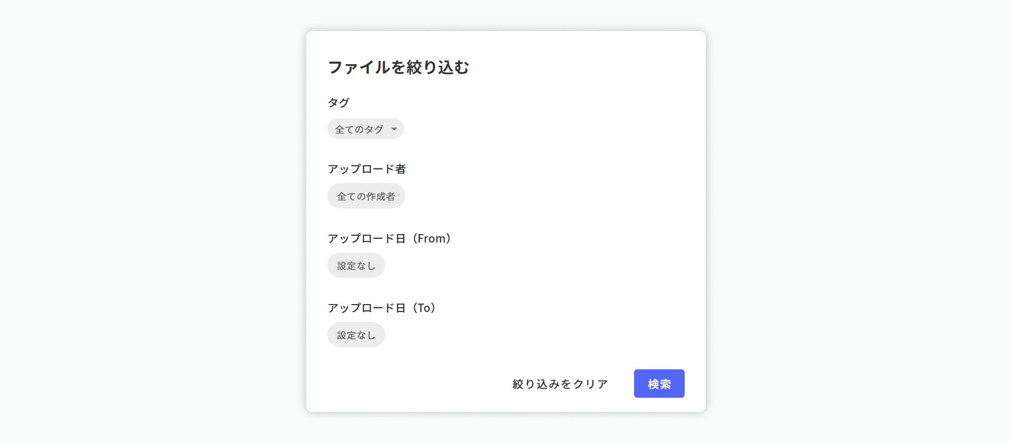Click the アップロード日（To） label
The image size is (1012, 443).
coord(382,308)
